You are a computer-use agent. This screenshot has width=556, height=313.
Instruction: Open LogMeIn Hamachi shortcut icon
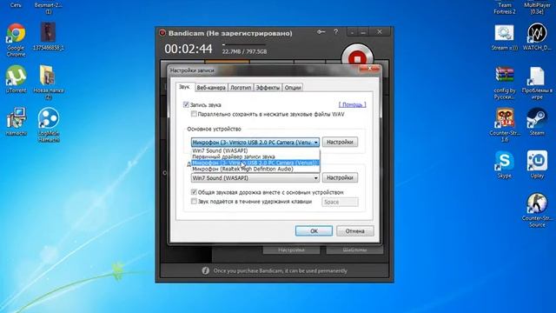(49, 124)
